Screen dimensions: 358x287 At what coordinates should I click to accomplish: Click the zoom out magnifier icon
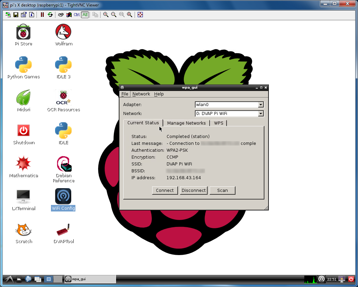(114, 15)
